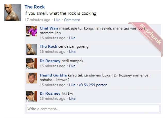Viewport: 165px width, 120px height.
Task: Click Dr Rozmey's avatar beside 'perli nampak'
Action: 32,64
